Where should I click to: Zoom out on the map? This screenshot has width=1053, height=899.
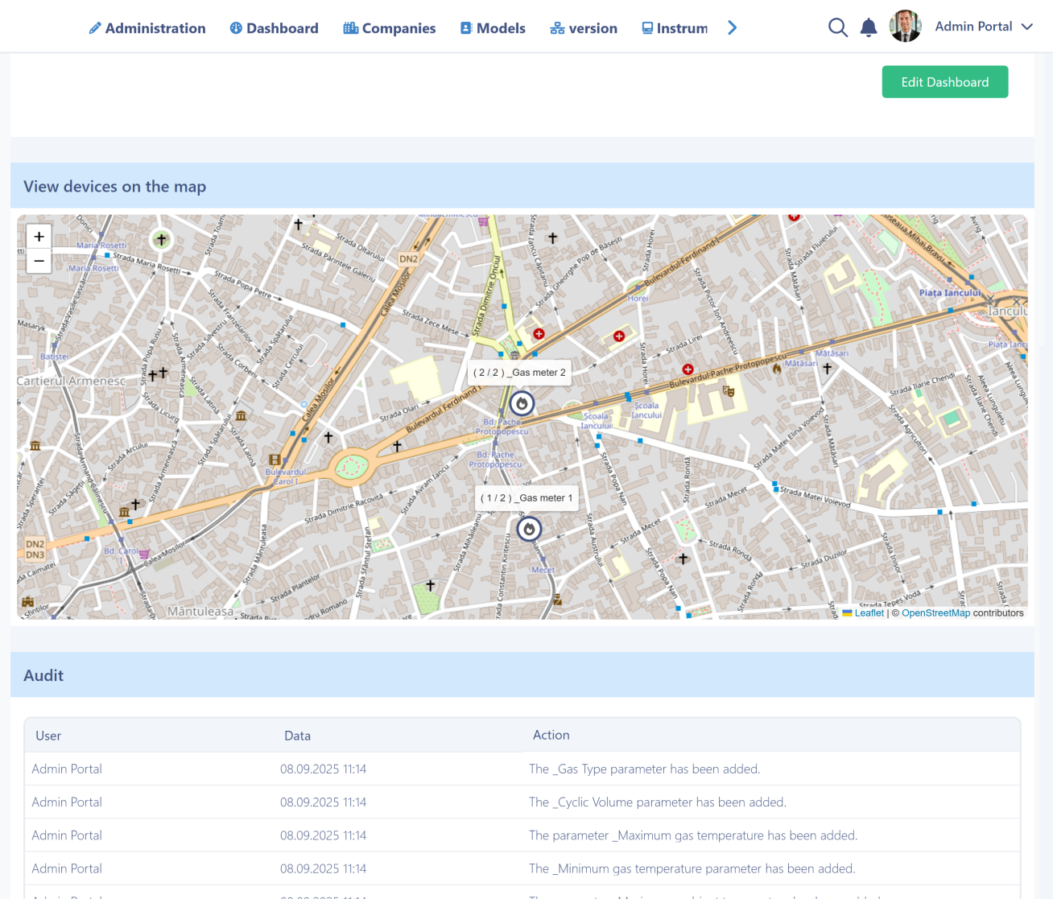[x=39, y=261]
